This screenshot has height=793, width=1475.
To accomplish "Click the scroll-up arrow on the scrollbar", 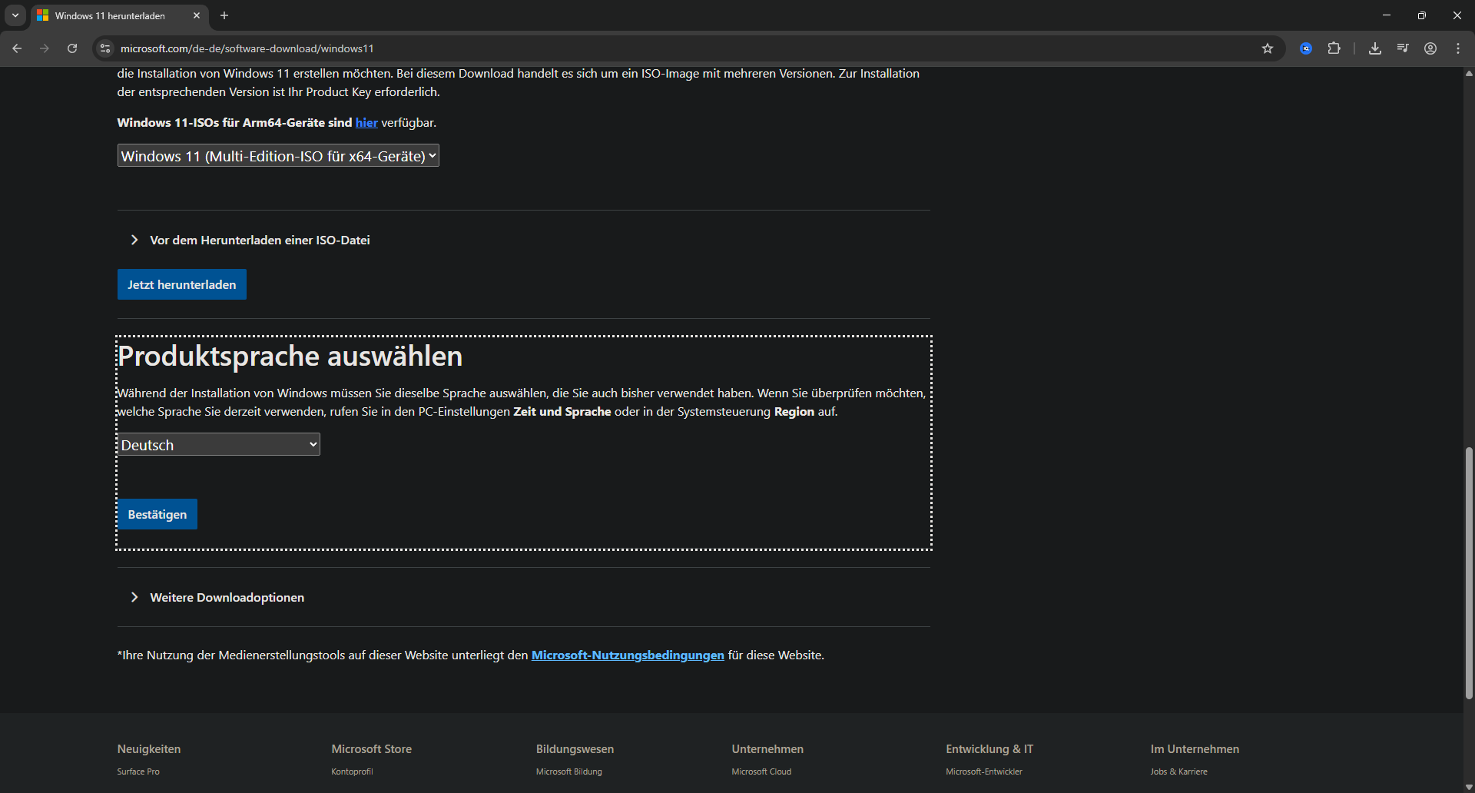I will click(1468, 73).
